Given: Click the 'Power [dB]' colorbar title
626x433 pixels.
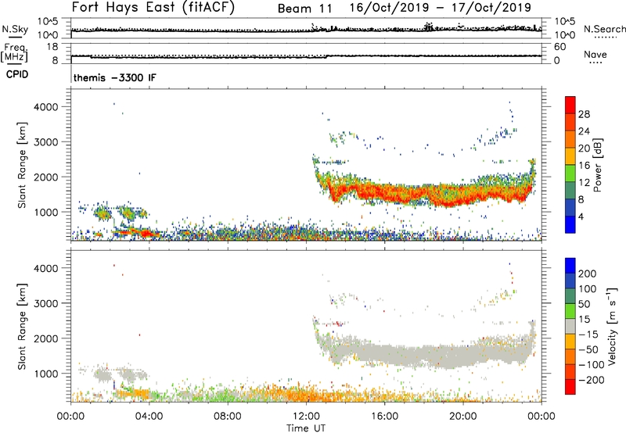Looking at the screenshot, I should click(x=597, y=165).
